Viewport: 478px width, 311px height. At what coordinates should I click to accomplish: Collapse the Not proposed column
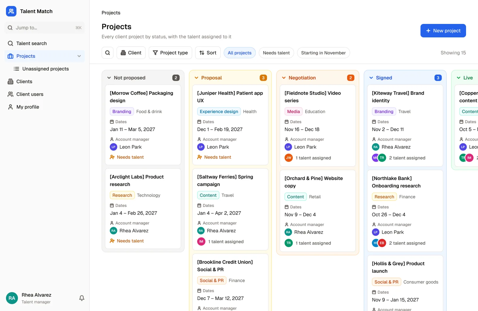coord(109,78)
